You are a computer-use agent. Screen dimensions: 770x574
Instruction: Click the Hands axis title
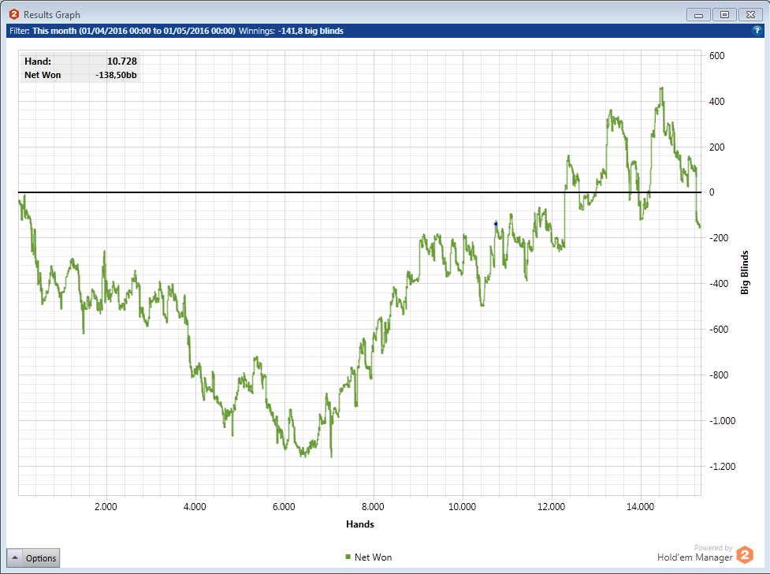360,524
